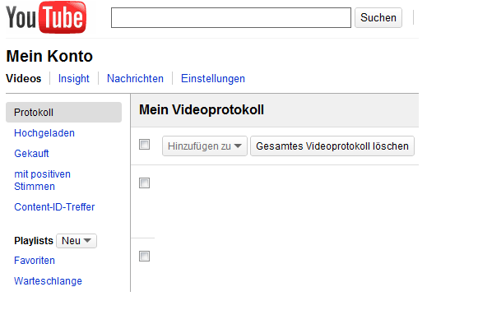The height and width of the screenshot is (310, 478).
Task: Toggle the select-all checkbox beside Hinzufügen zu
Action: tap(144, 145)
